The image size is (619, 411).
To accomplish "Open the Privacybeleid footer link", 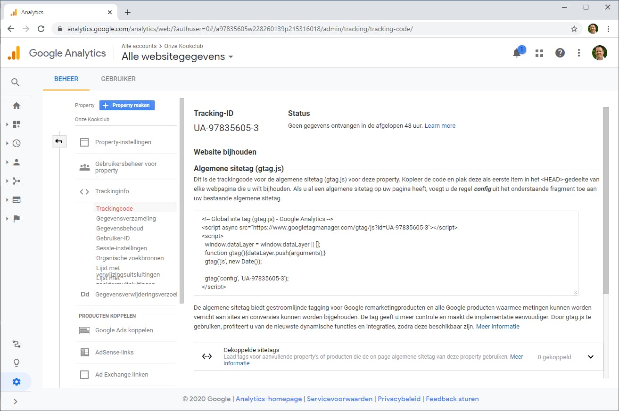I will click(399, 399).
